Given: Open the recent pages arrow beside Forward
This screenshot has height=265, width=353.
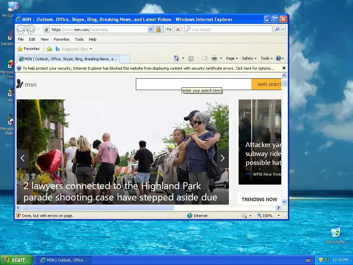Looking at the screenshot, I should point(38,30).
